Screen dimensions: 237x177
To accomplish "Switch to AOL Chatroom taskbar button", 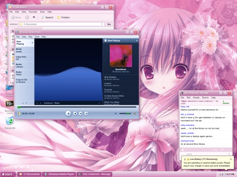I will coord(94,174).
